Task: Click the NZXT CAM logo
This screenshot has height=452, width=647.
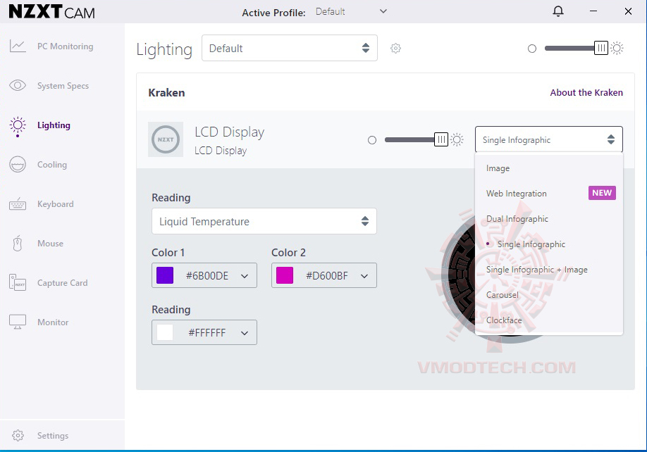Action: pos(52,12)
